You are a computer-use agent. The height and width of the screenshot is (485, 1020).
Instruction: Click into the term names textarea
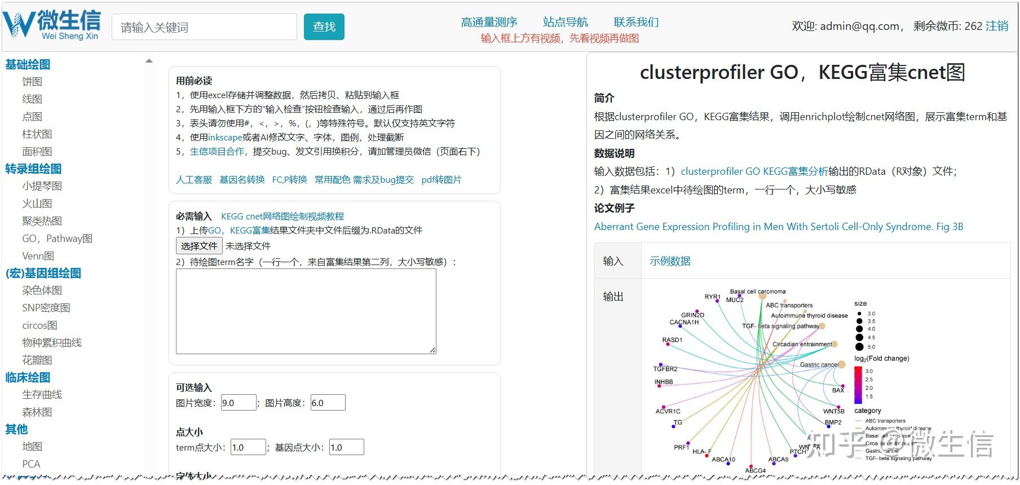[x=306, y=311]
